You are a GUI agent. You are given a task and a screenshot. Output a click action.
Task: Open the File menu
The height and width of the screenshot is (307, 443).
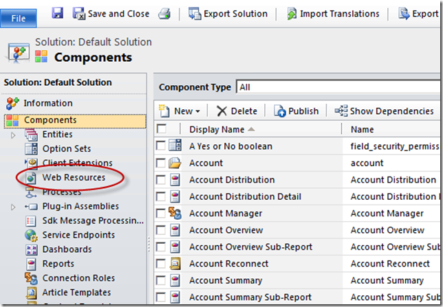click(x=19, y=19)
